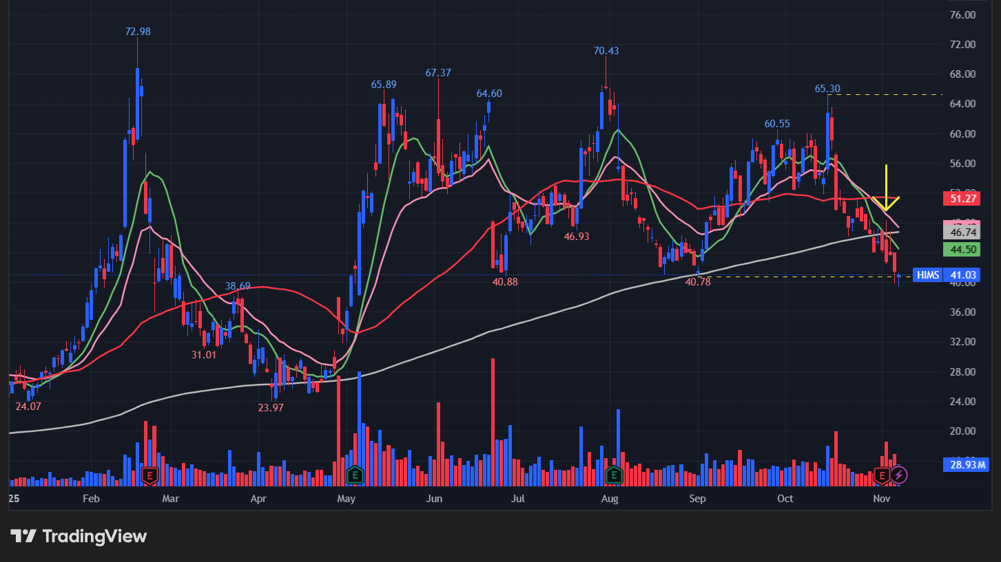The image size is (1001, 562).
Task: Click the 23.97 low price label
Action: 271,407
